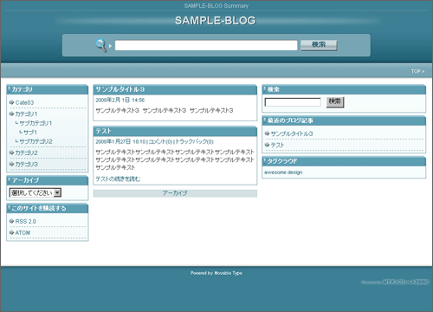Open サブカテゴリ1 subcategory
The height and width of the screenshot is (312, 433).
[36, 123]
